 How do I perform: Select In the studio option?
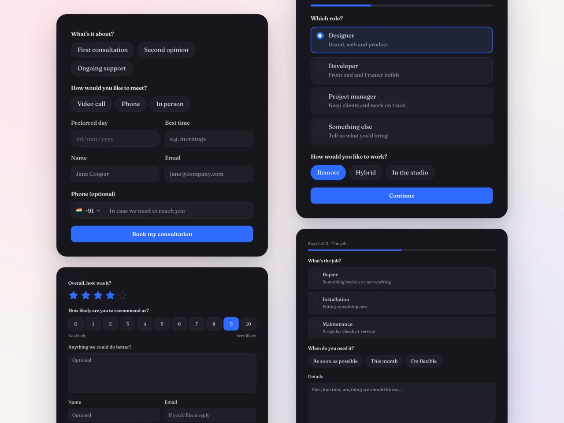click(410, 173)
